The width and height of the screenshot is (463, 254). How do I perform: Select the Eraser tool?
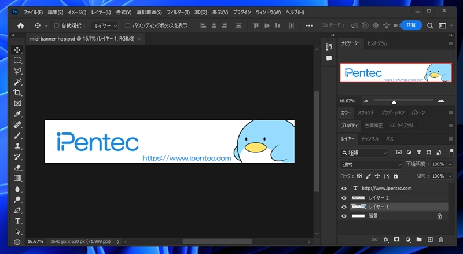tap(17, 167)
